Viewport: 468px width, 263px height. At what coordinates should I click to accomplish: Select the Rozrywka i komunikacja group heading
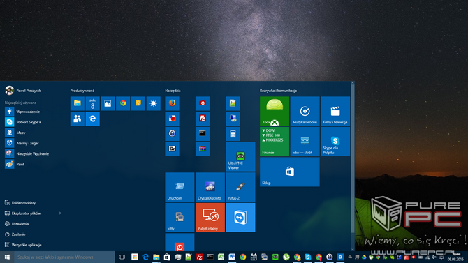(278, 91)
